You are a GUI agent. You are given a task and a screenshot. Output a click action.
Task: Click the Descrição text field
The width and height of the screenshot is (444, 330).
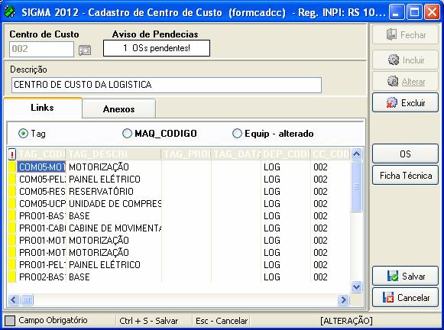(x=167, y=85)
